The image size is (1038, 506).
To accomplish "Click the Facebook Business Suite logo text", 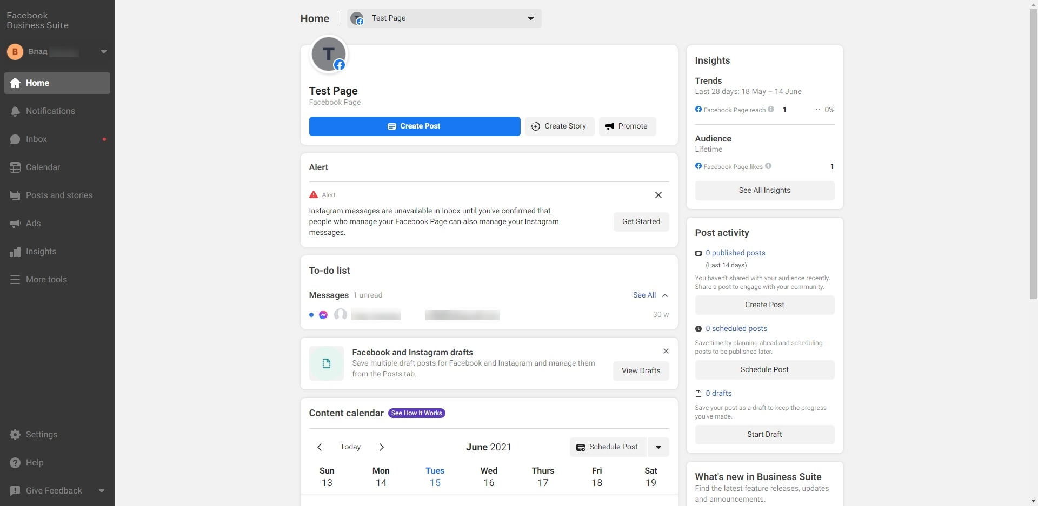I will point(37,21).
